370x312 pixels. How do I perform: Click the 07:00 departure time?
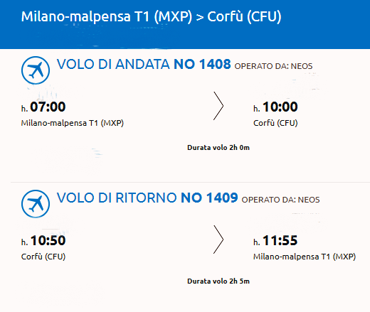(x=48, y=107)
